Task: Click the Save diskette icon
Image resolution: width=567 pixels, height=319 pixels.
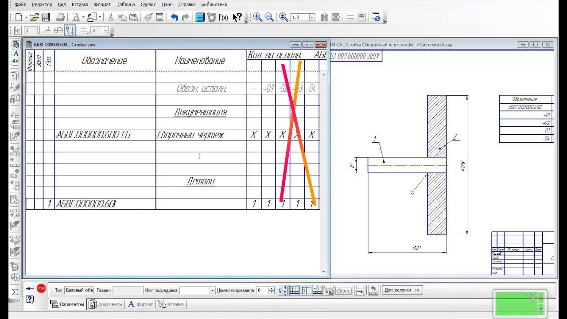Action: pyautogui.click(x=46, y=17)
